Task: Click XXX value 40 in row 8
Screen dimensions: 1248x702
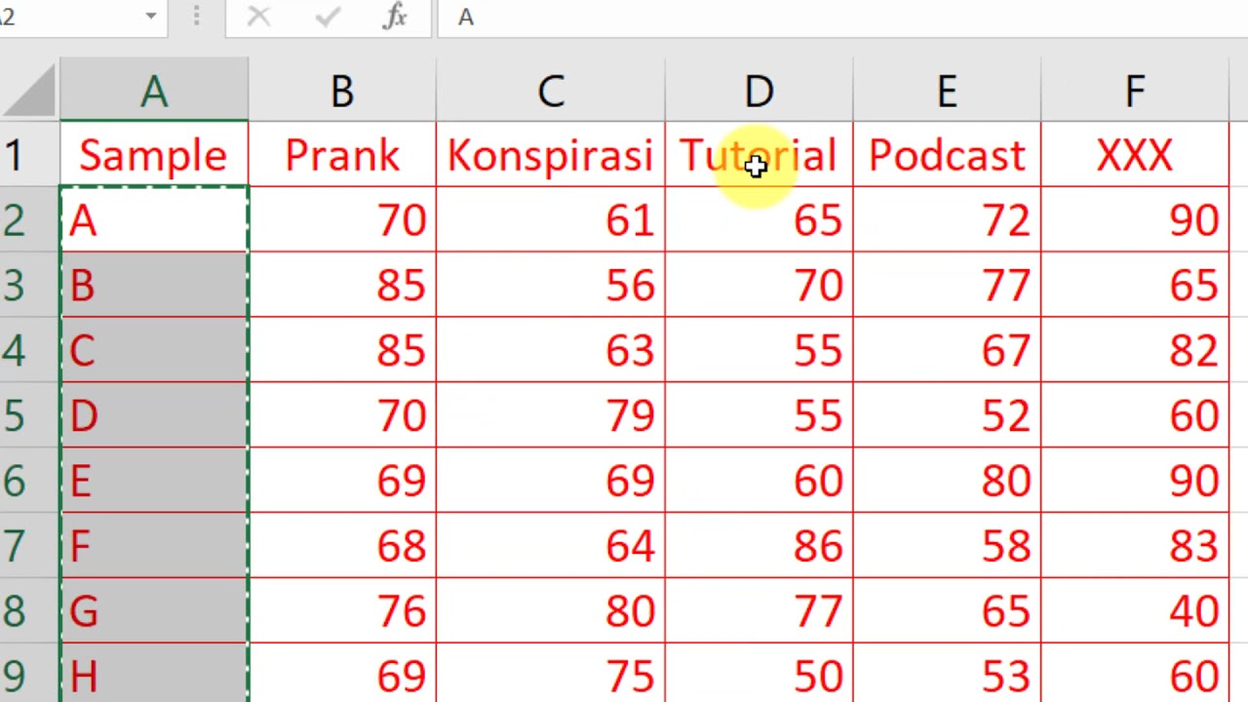Action: point(1135,610)
